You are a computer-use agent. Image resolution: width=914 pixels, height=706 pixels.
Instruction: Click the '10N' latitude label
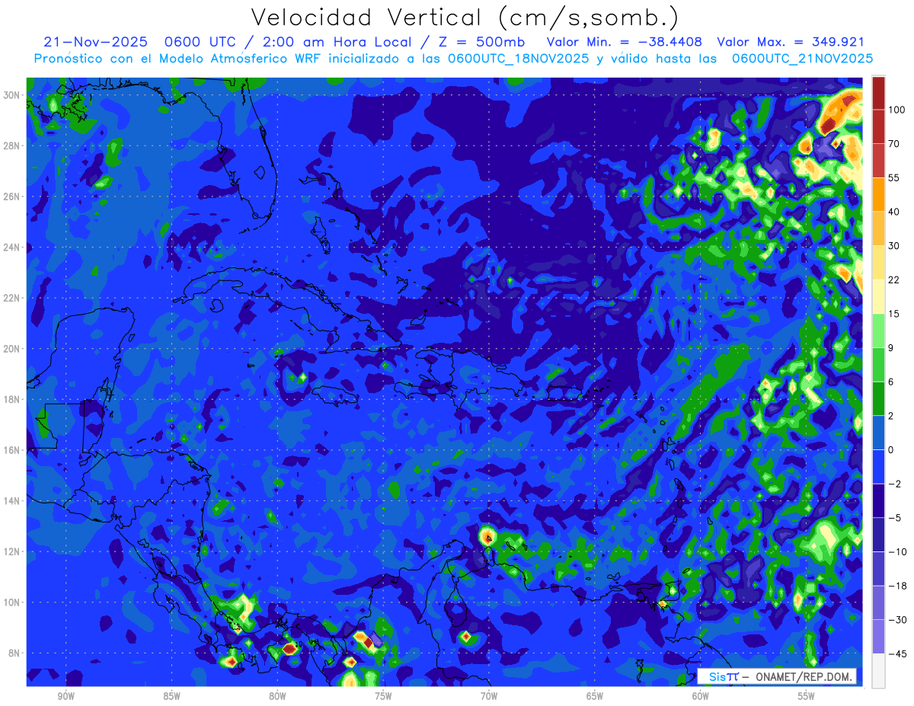tap(13, 602)
